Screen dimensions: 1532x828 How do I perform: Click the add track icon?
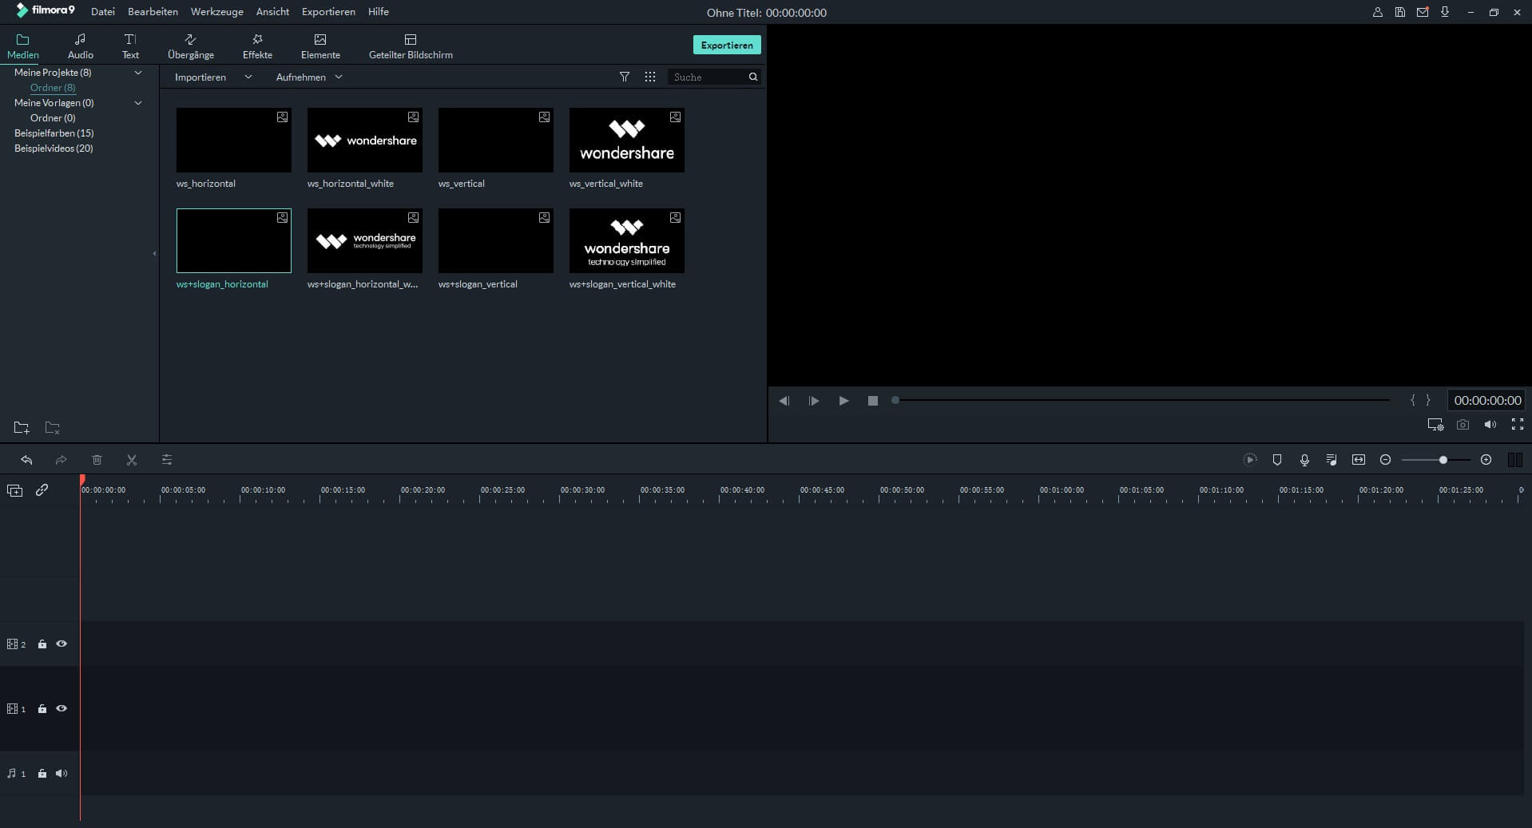15,490
